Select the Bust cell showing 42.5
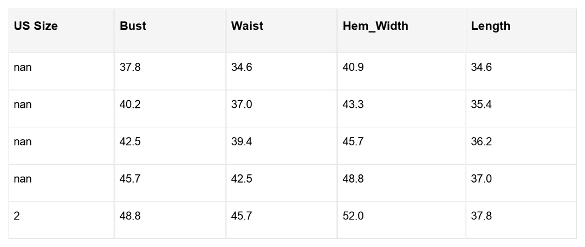Image resolution: width=585 pixels, height=247 pixels. click(x=130, y=142)
